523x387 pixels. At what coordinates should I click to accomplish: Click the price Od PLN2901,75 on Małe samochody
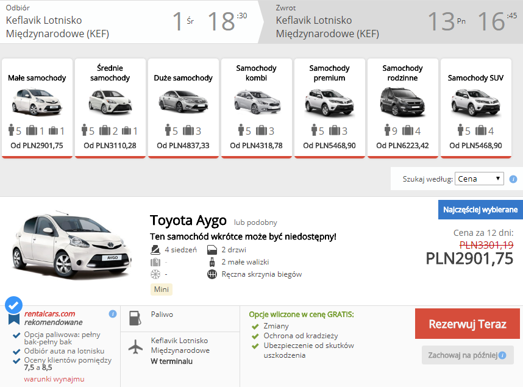[37, 146]
